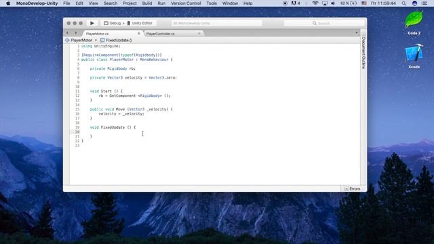
Task: Close the PlayerController.cs tab
Action: click(199, 33)
